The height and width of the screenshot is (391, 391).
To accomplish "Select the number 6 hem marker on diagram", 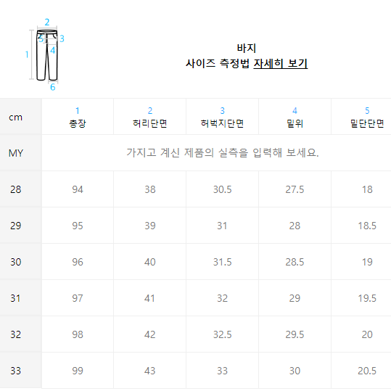I will (x=53, y=87).
